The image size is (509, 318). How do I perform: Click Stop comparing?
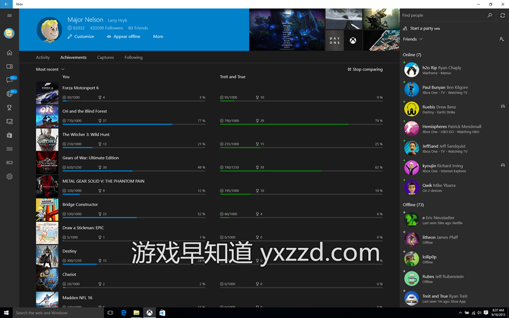pos(365,69)
